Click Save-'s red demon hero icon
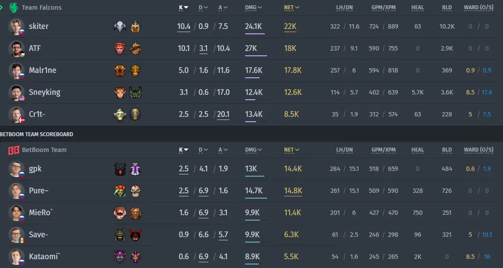 (x=135, y=235)
